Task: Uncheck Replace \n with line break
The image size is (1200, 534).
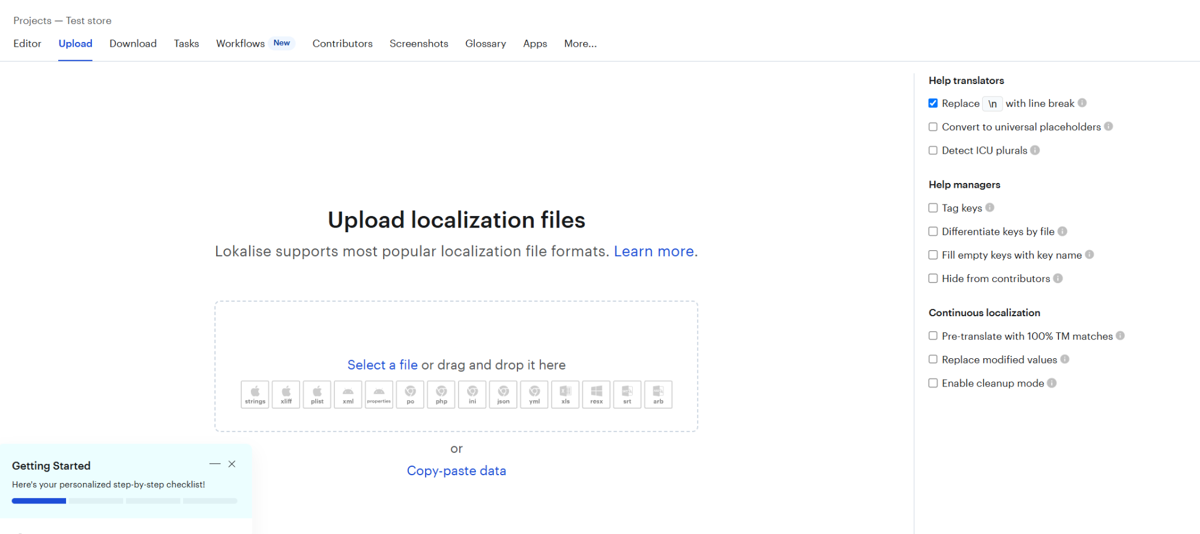Action: point(933,103)
